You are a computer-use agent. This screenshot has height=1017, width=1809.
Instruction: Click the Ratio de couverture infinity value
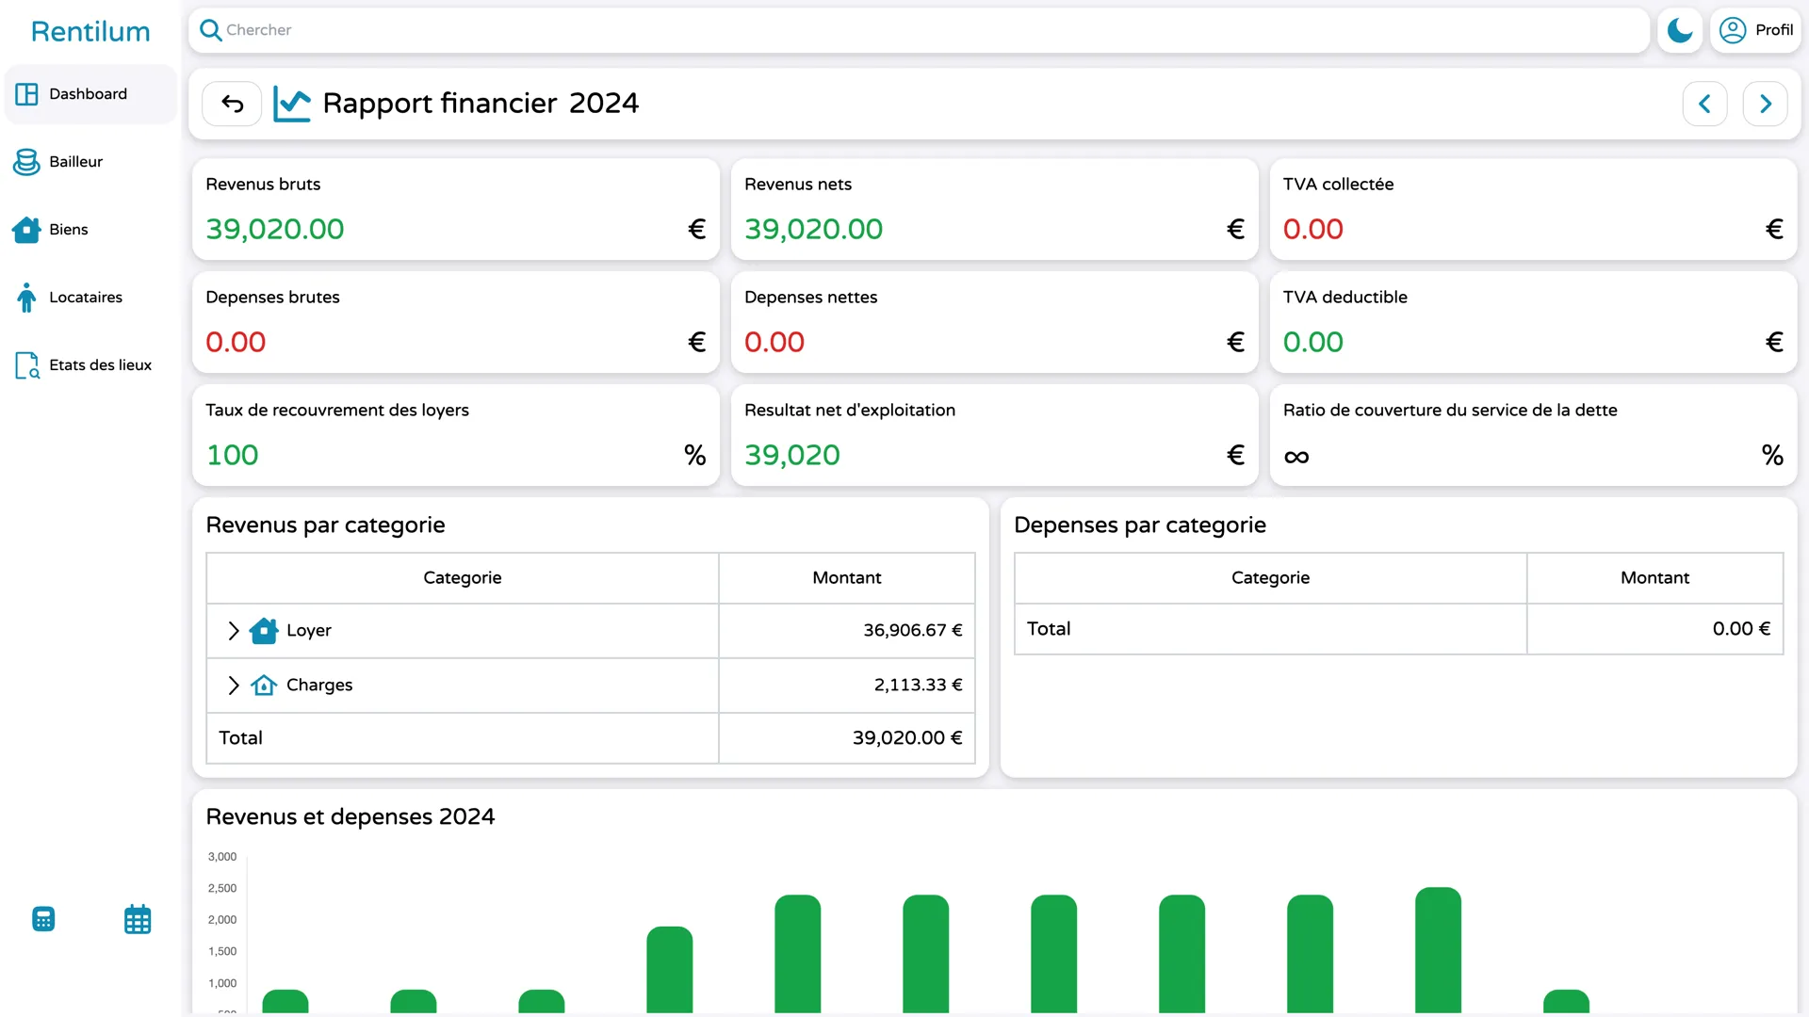[1296, 457]
